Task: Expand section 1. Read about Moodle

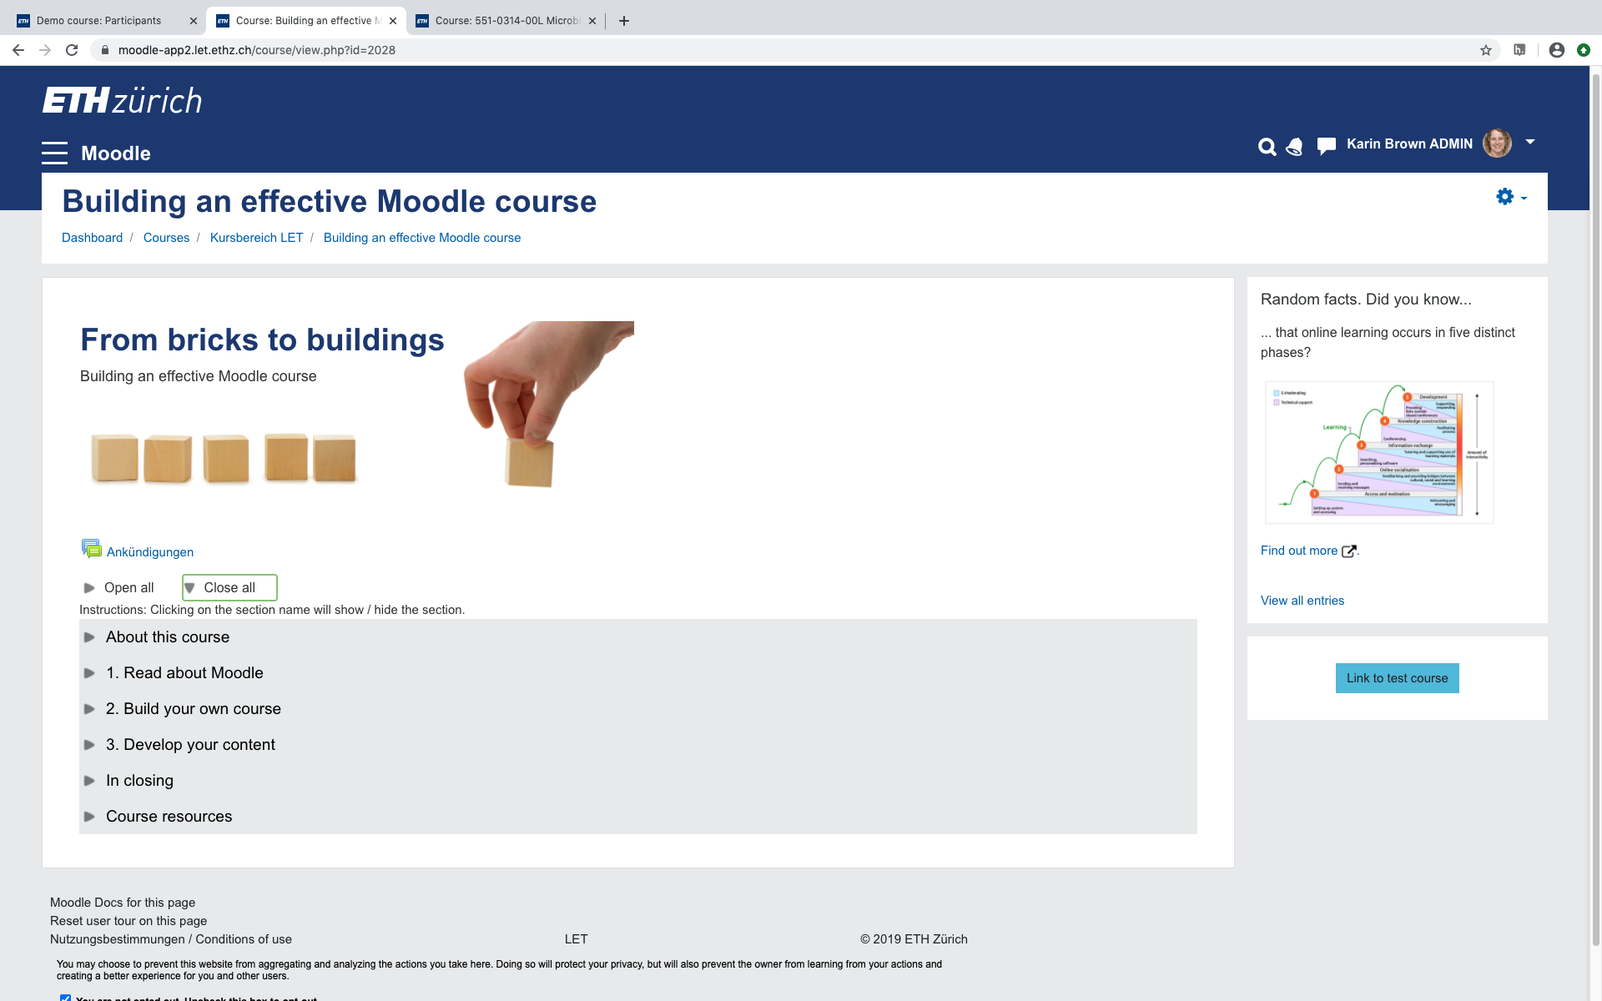Action: click(184, 672)
